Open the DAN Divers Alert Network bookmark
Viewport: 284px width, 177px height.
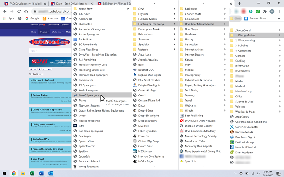click(x=203, y=121)
